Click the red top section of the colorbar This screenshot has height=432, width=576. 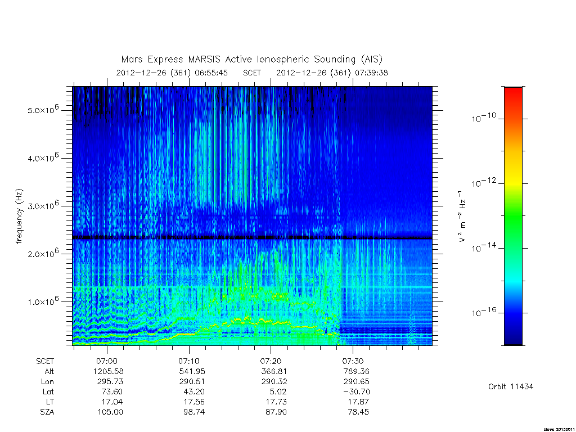[513, 97]
